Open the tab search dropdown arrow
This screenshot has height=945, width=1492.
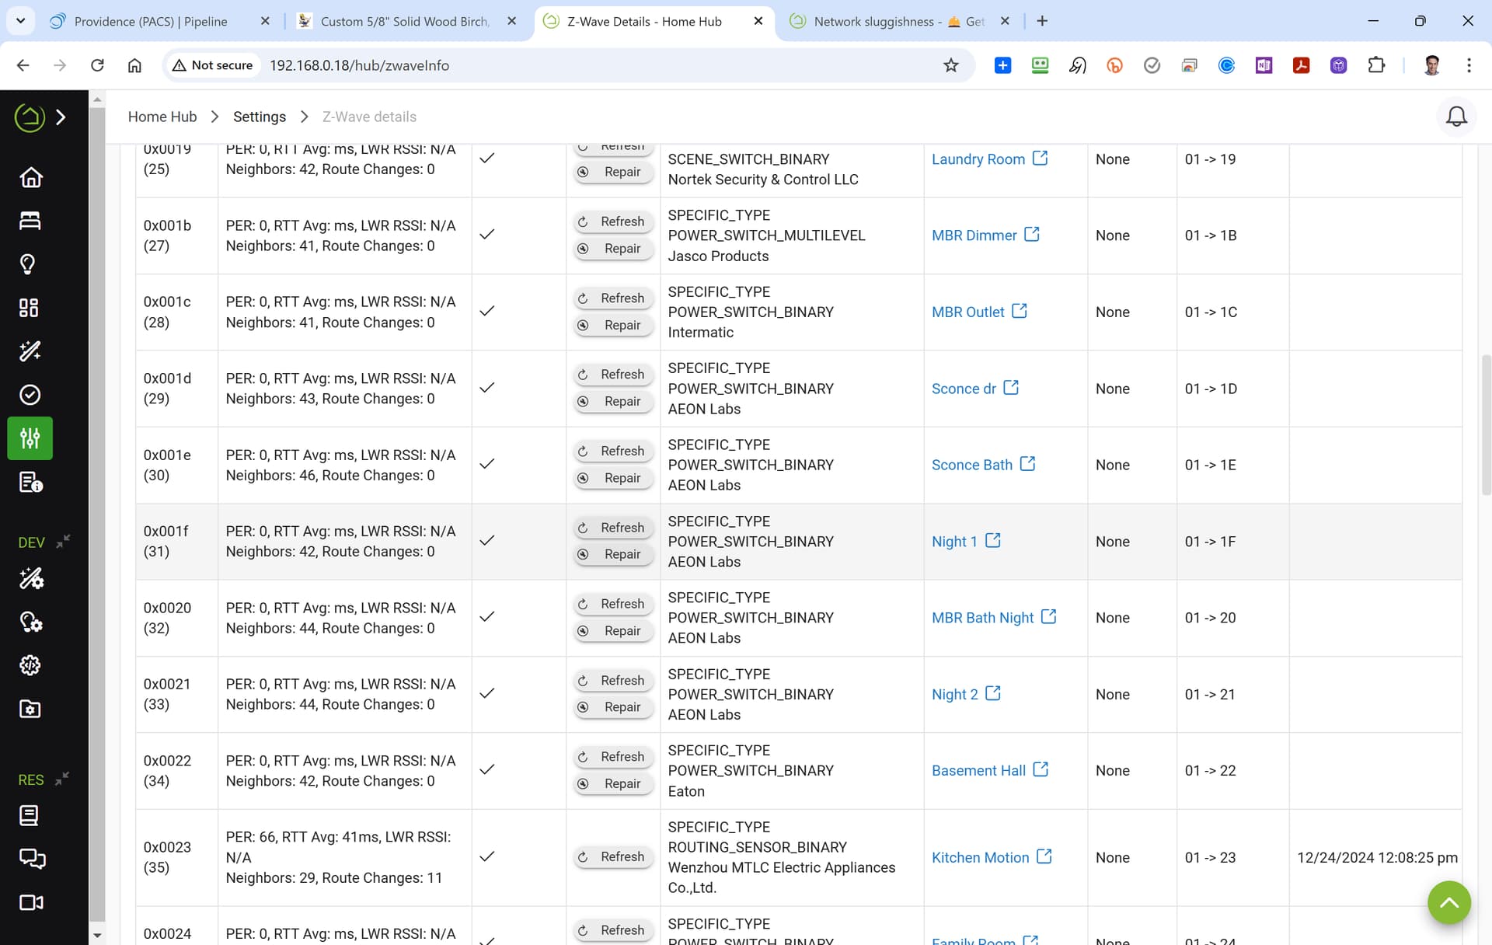21,21
